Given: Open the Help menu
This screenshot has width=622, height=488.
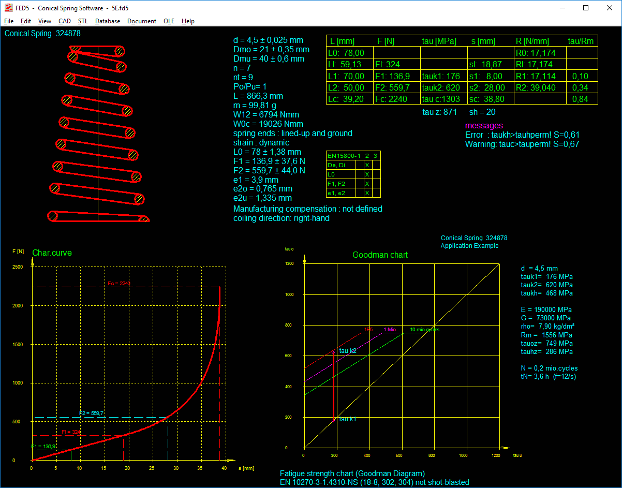Looking at the screenshot, I should tap(188, 21).
